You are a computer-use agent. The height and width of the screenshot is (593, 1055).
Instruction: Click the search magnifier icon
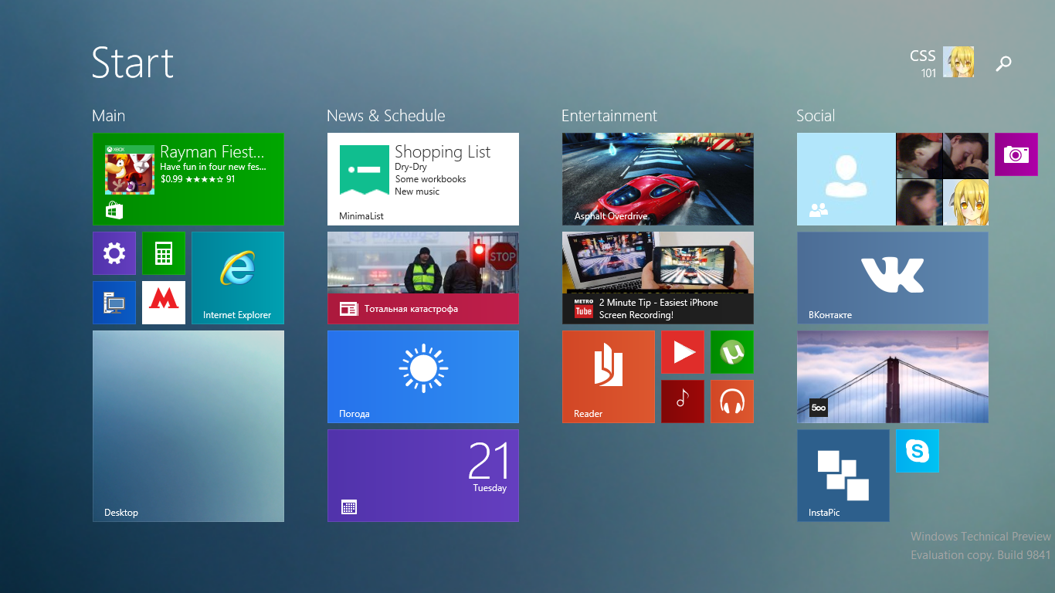[x=1003, y=63]
